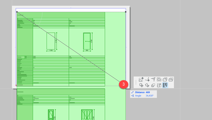This screenshot has height=120, width=212.
Task: Select the Distance row arrow icon in tracker
Action: click(x=132, y=92)
